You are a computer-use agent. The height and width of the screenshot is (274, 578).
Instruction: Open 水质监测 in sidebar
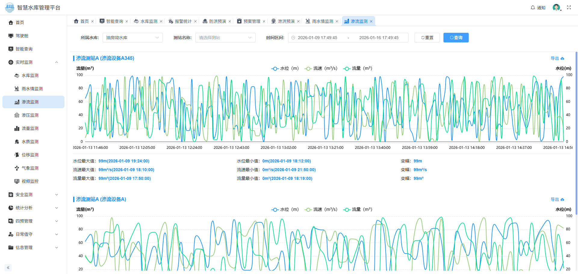[30, 142]
